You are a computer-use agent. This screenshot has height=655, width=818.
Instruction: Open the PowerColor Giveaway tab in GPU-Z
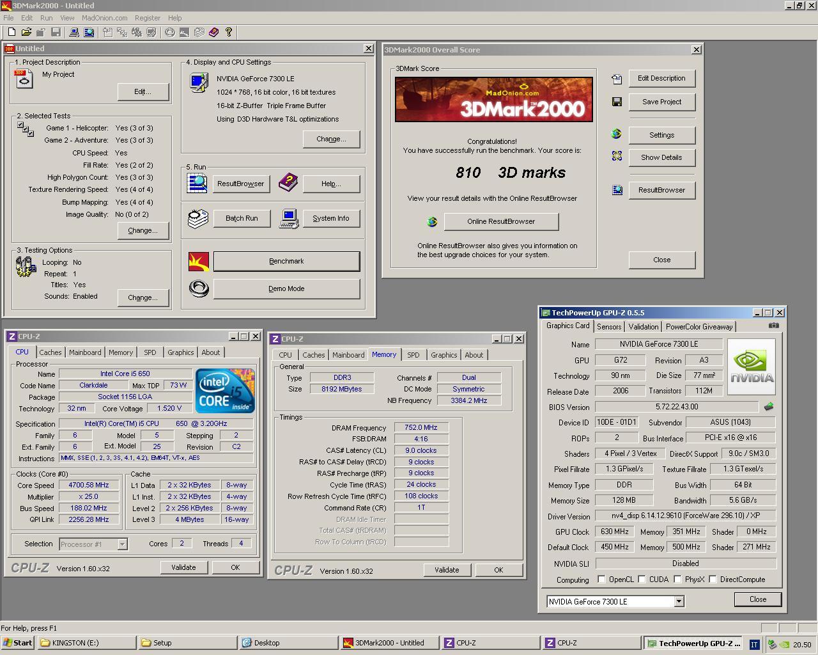point(699,327)
